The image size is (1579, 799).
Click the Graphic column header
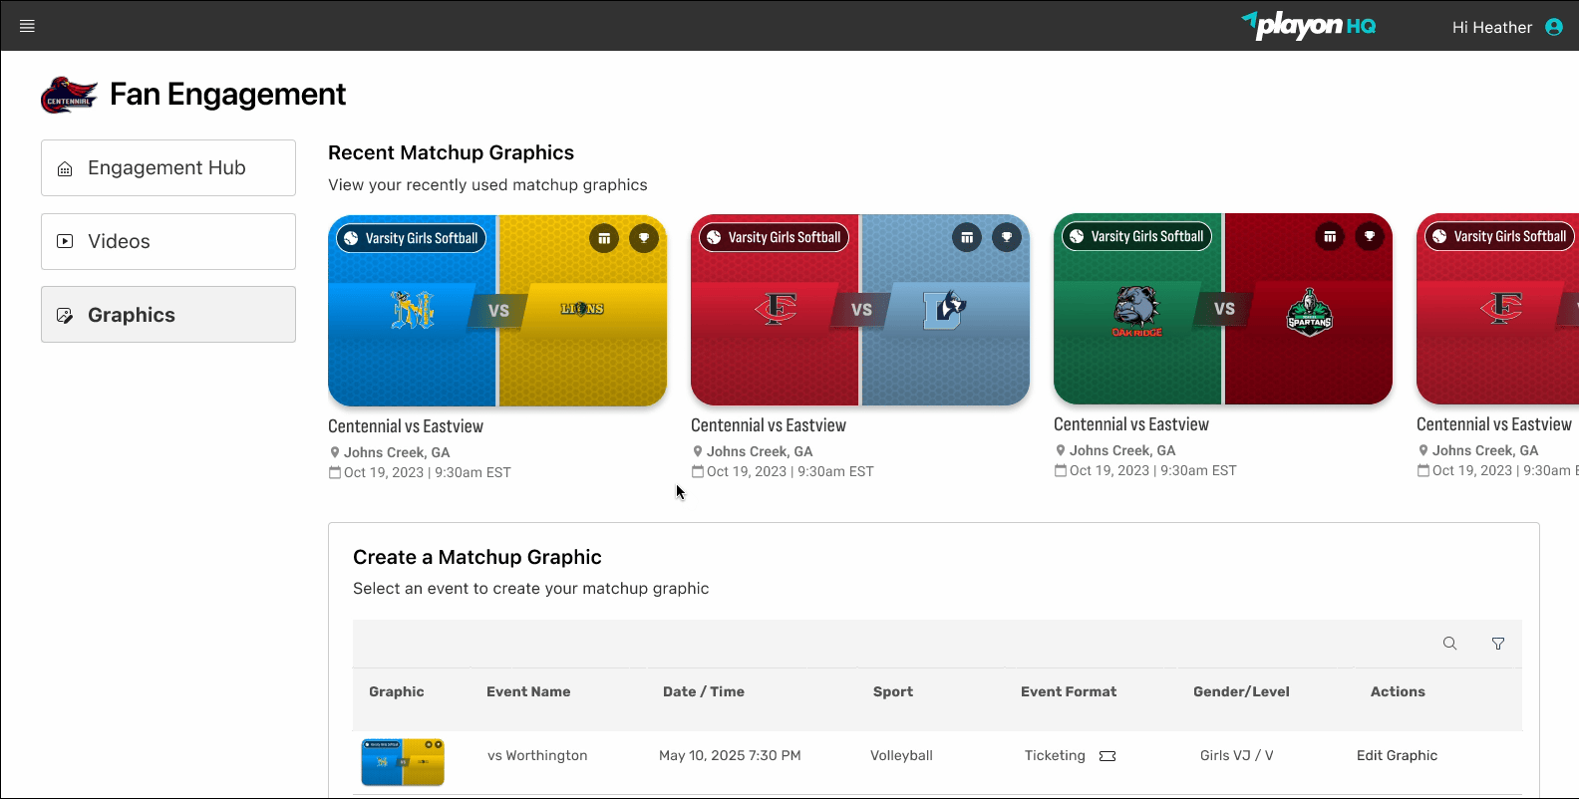(397, 691)
